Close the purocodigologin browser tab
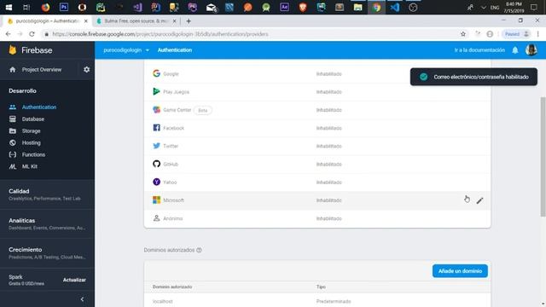Screen dimensions: 546x307 point(86,20)
